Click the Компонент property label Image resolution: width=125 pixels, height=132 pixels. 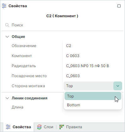coord(22,56)
